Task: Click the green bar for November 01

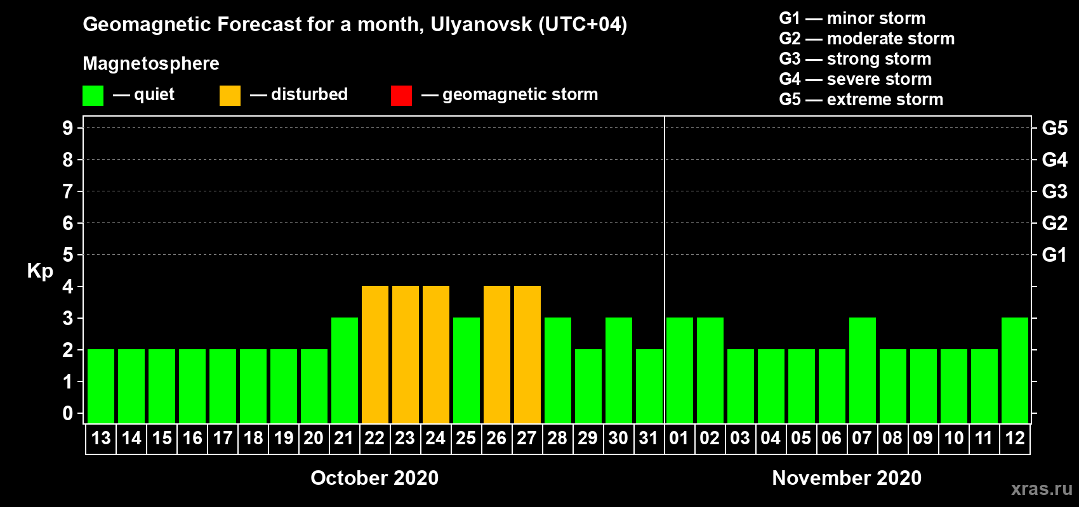Action: (x=680, y=370)
